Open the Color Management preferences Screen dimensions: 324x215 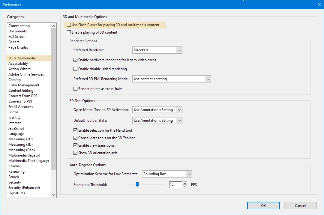click(24, 85)
